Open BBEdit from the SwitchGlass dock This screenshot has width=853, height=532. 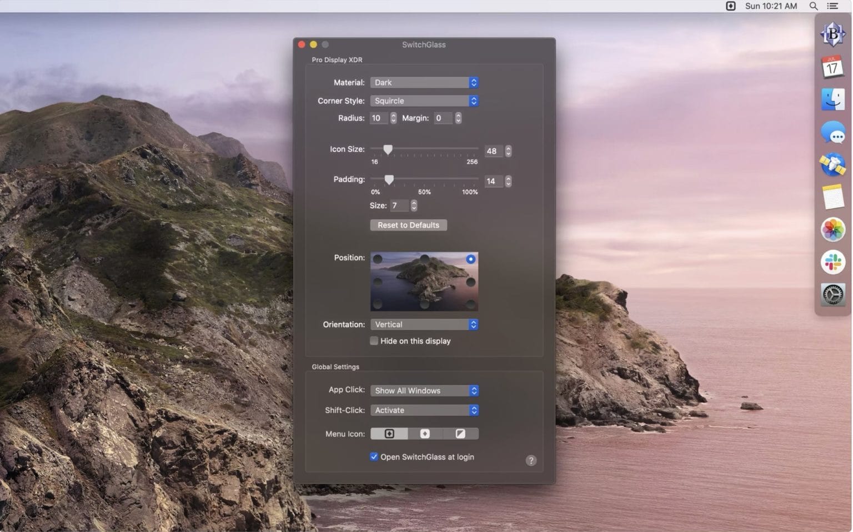click(832, 35)
